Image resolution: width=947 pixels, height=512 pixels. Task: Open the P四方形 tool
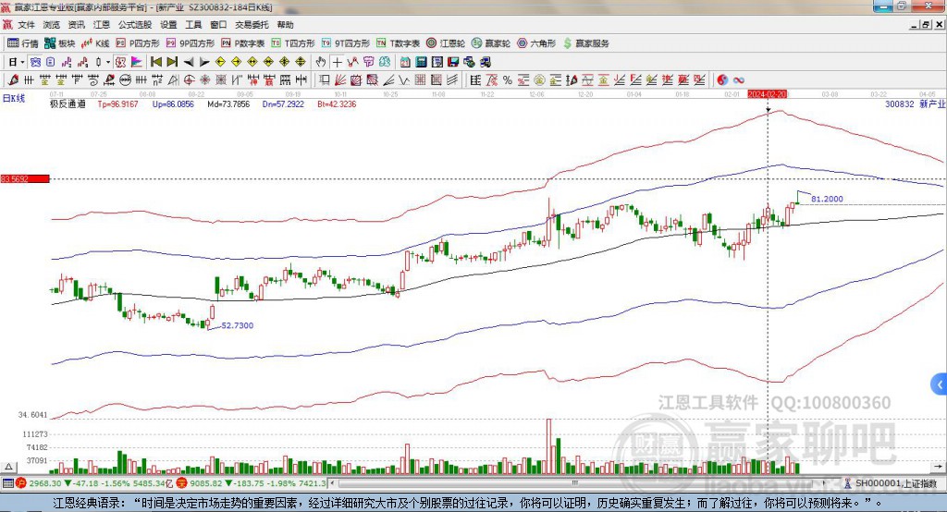(x=138, y=43)
